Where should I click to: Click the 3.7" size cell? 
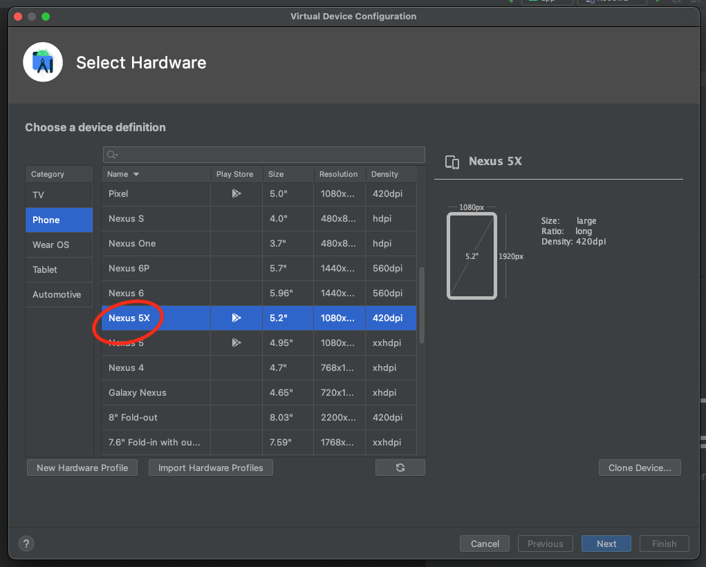coord(288,243)
